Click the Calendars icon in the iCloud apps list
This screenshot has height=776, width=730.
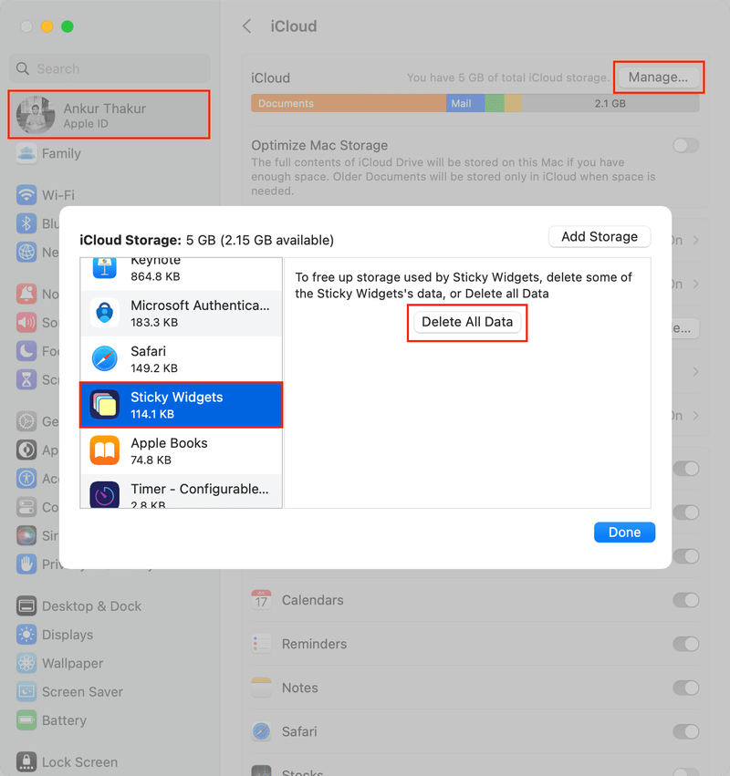[x=261, y=600]
